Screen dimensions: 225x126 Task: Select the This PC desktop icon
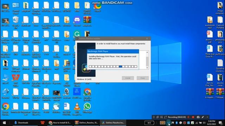pos(6,79)
